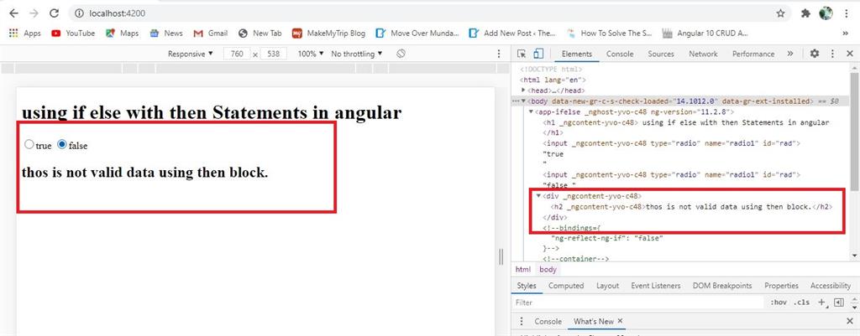The height and width of the screenshot is (336, 860).
Task: Toggle the :hov element state button
Action: [x=779, y=302]
